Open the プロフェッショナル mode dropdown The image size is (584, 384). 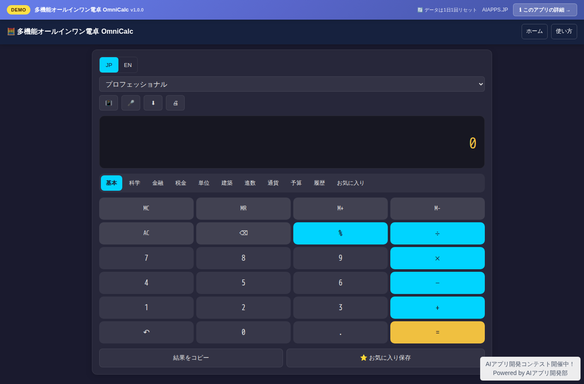pos(292,84)
